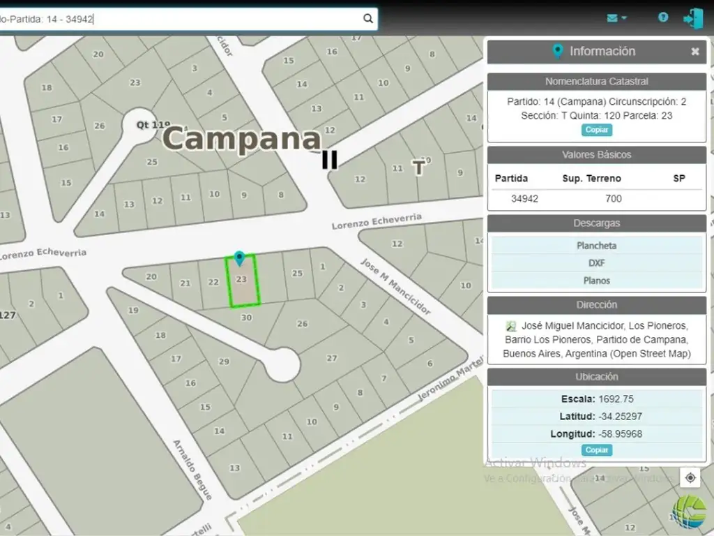Copy the Nomenclatura Catastral data

coord(596,130)
